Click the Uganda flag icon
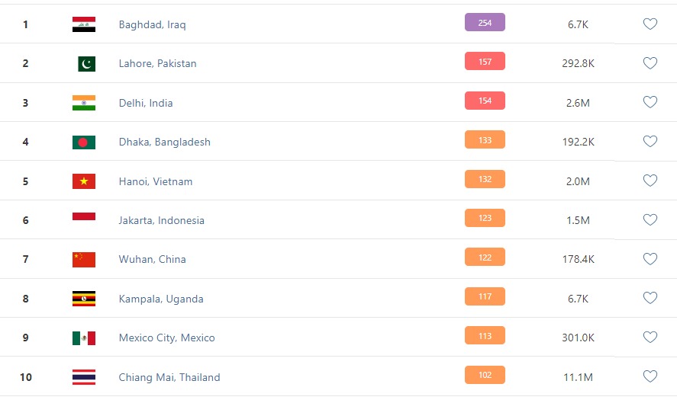This screenshot has height=400, width=677. tap(84, 299)
